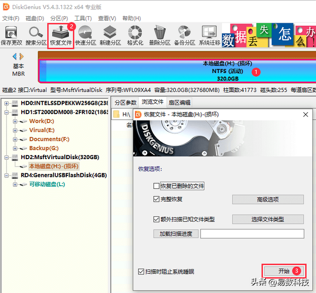The height and width of the screenshot is (293, 316).
Task: Go to previous disk with left arrow
Action: click(14, 56)
